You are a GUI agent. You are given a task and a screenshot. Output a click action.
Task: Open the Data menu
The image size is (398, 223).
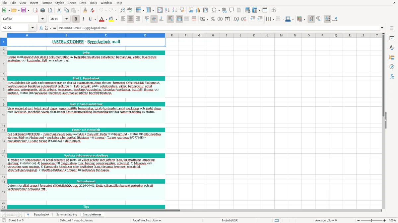click(83, 3)
